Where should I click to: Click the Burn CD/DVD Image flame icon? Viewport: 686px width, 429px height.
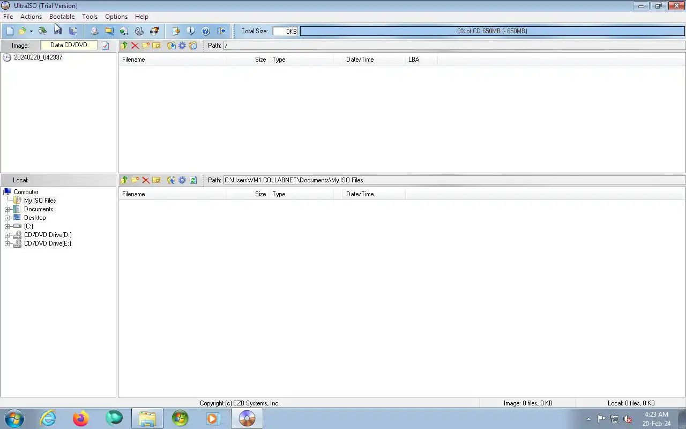154,31
